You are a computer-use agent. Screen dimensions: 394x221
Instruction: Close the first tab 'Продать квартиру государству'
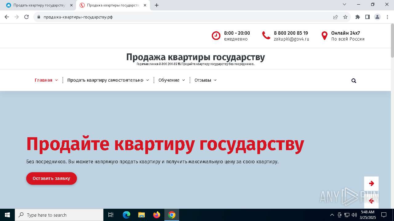click(x=71, y=5)
